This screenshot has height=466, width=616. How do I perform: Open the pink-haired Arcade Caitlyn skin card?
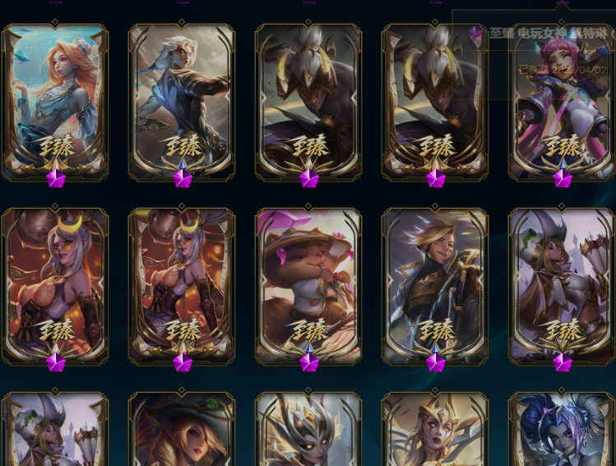click(x=562, y=101)
